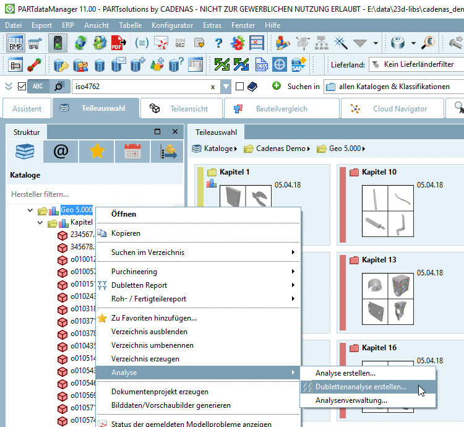Select the catalogs books icon in Struktur

(x=25, y=152)
